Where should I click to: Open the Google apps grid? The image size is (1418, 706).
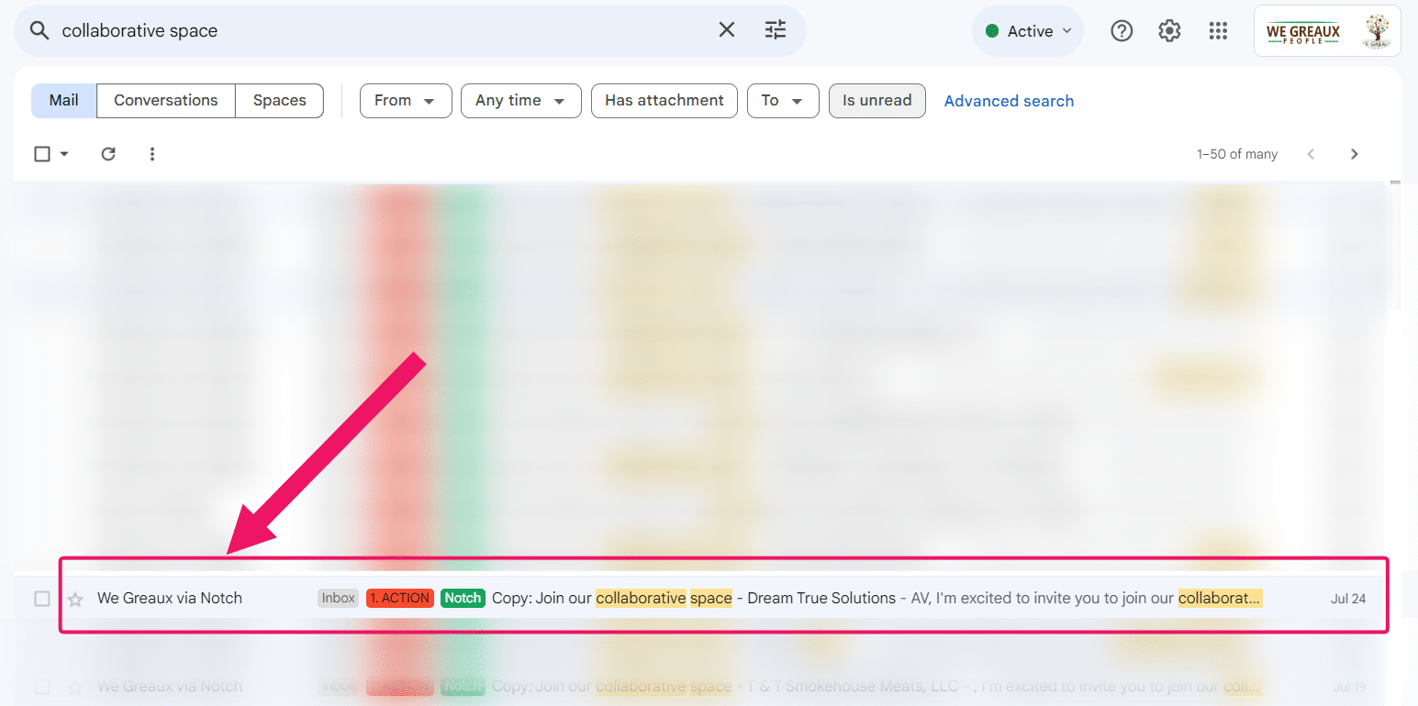(x=1217, y=31)
